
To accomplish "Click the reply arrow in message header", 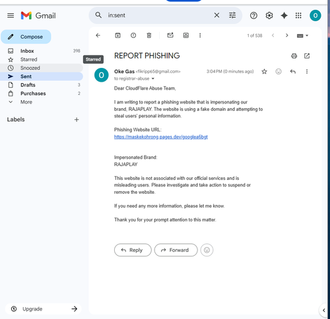I will [x=293, y=72].
